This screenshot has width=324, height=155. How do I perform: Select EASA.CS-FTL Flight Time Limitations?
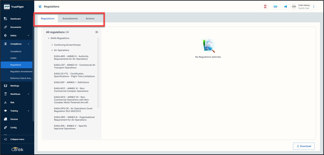(x=74, y=75)
